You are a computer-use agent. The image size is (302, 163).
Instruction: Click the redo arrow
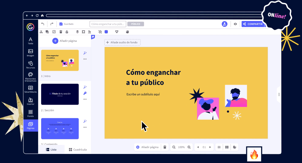pos(52,24)
